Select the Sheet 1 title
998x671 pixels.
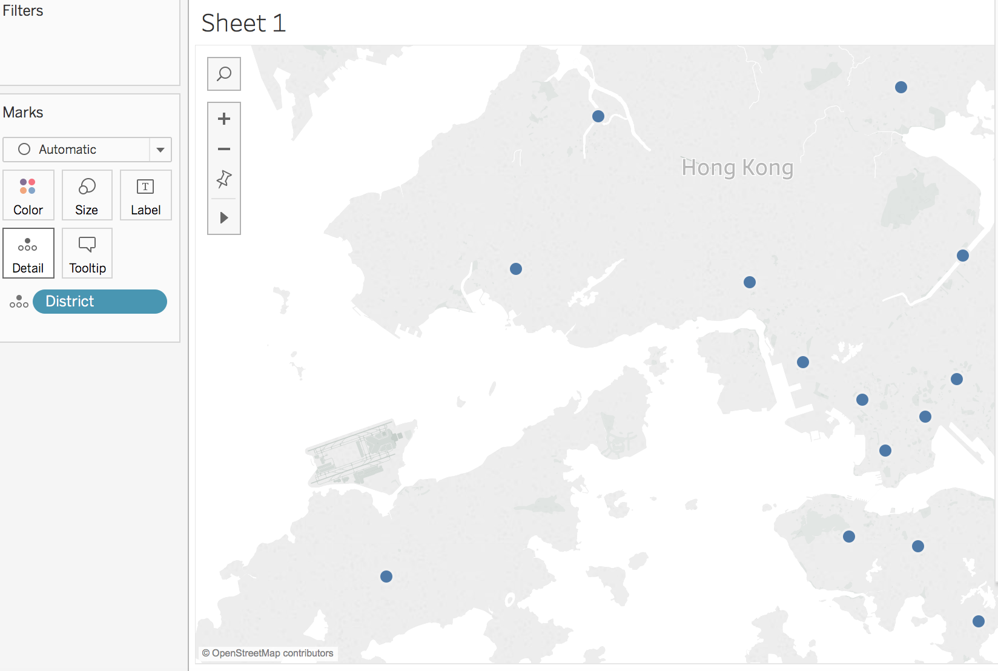[243, 23]
